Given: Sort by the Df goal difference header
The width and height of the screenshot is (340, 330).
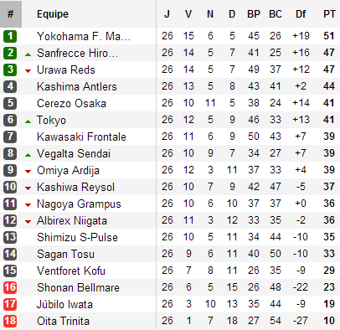Looking at the screenshot, I should click(x=301, y=14).
